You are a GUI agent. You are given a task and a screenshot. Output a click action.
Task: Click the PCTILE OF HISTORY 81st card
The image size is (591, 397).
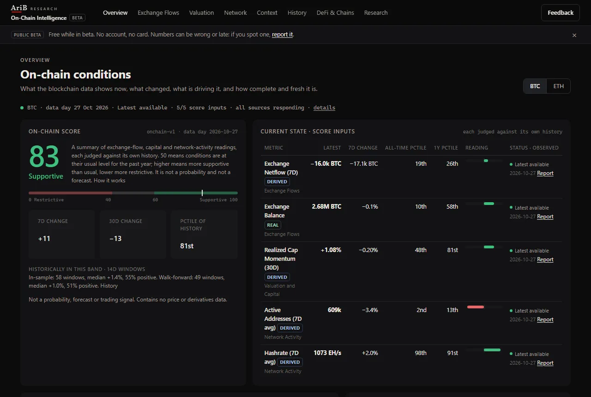[x=205, y=234]
